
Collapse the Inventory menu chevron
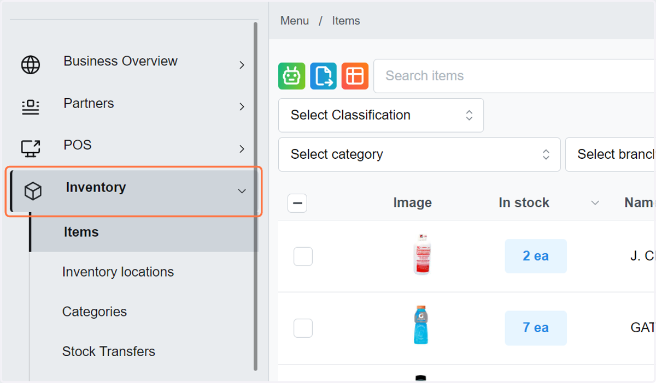pyautogui.click(x=242, y=191)
